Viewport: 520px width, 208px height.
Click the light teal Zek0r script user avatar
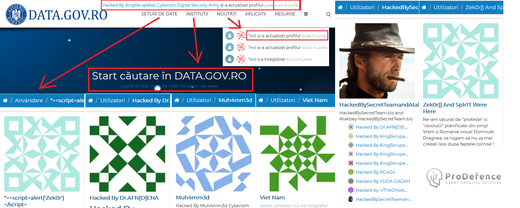[x=42, y=154]
